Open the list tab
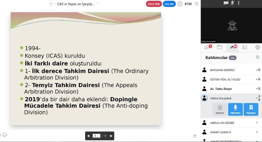 click(x=245, y=47)
